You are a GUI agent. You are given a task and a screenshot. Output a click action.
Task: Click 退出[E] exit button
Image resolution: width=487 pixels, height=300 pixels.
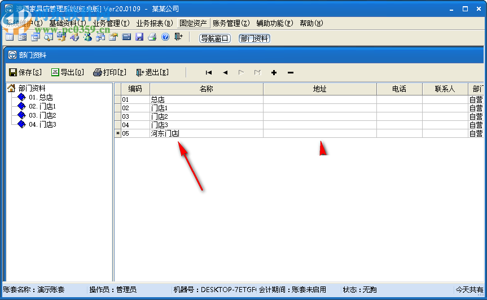click(x=152, y=72)
